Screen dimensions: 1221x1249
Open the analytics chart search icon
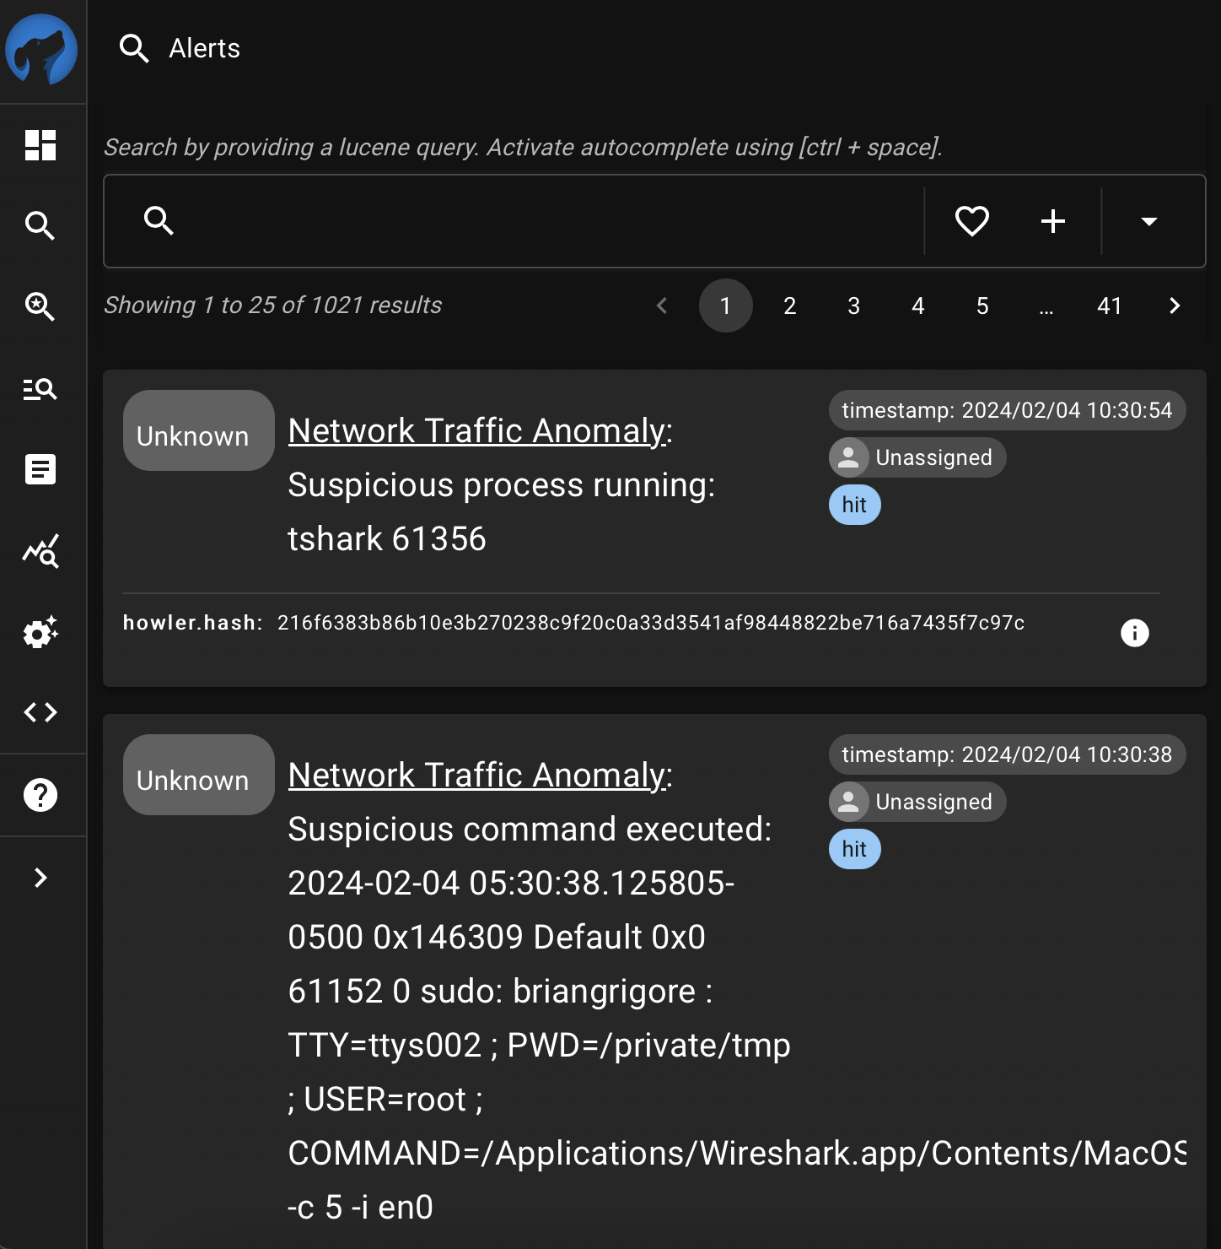(x=40, y=551)
